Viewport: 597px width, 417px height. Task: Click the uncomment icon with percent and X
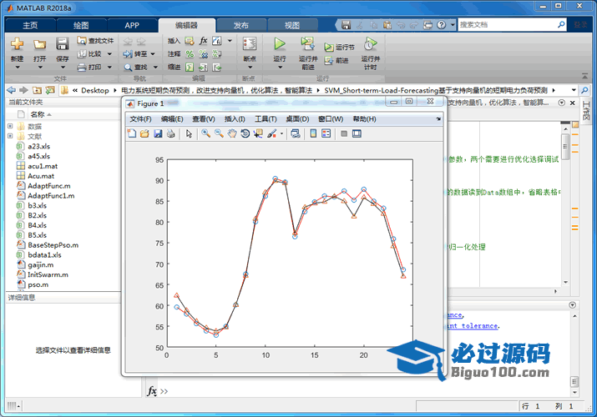(x=203, y=54)
